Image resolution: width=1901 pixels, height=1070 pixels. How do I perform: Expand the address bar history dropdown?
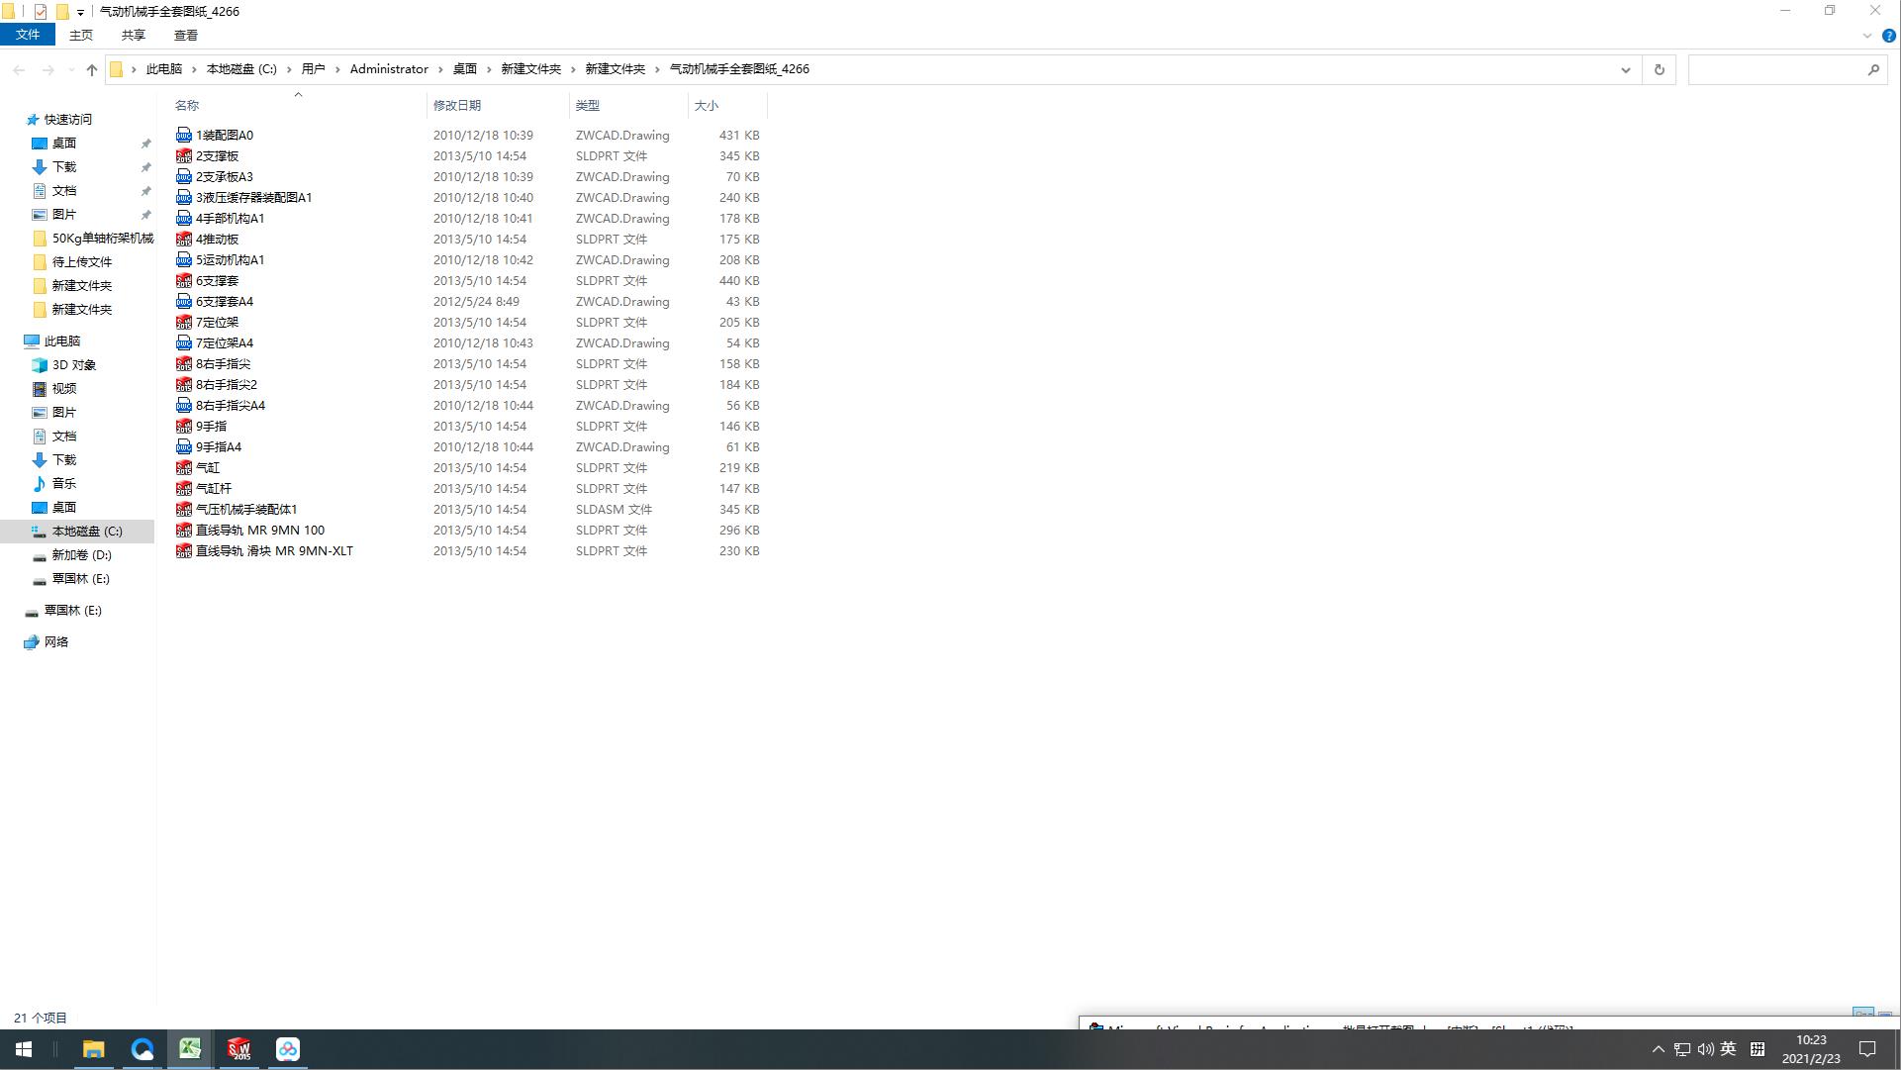[x=1625, y=69]
